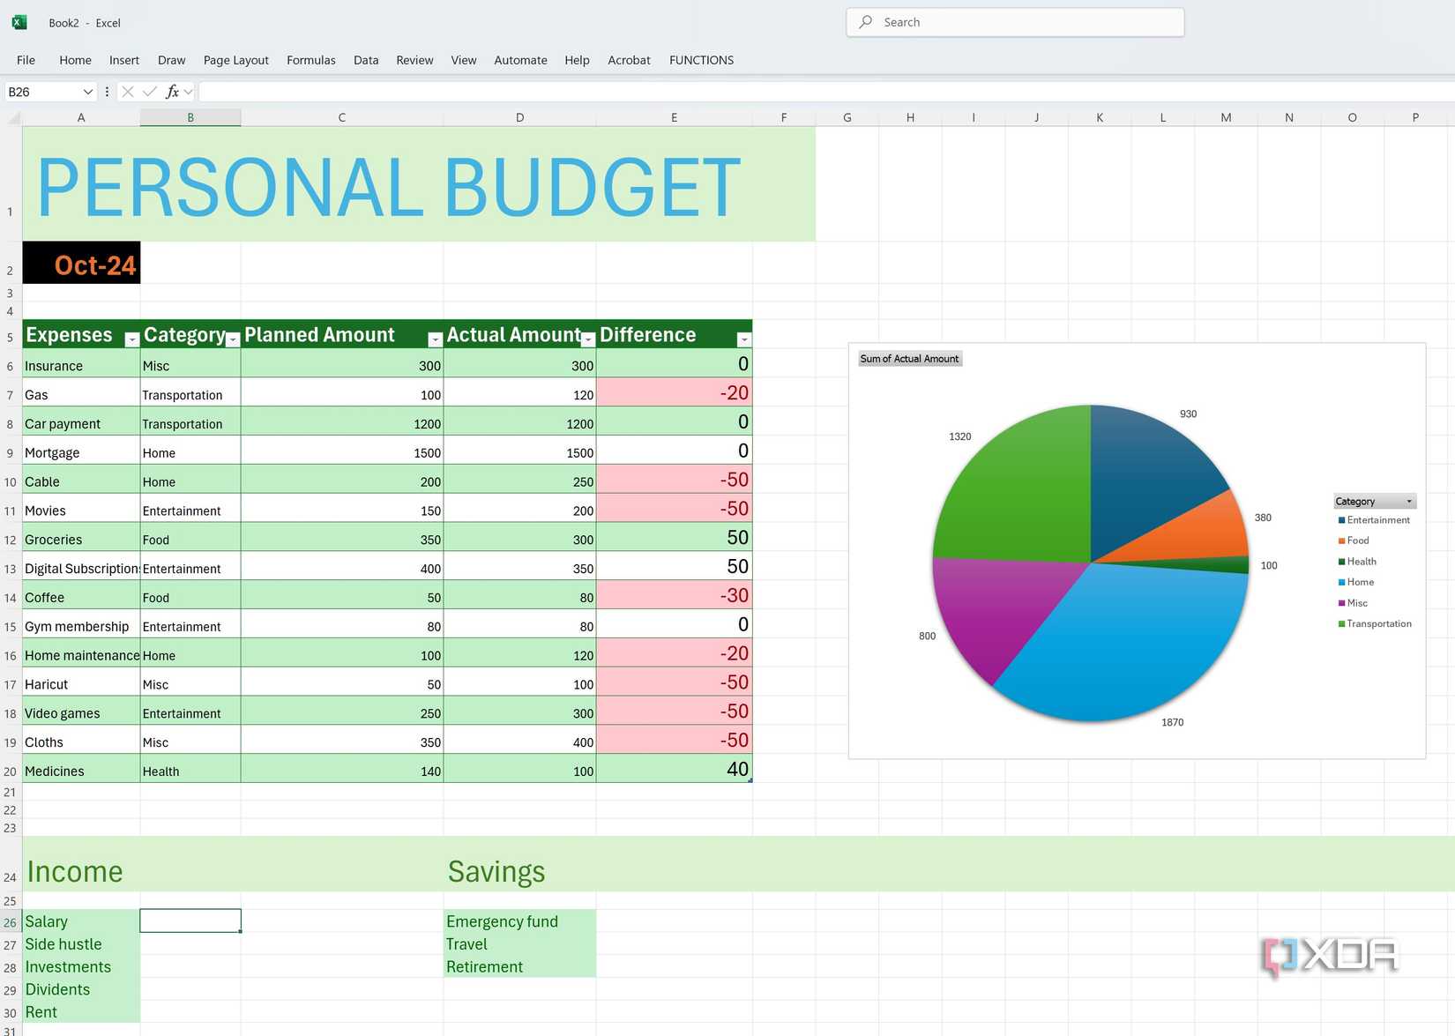This screenshot has width=1455, height=1036.
Task: Click the Cancel (X) icon in formula bar
Action: tap(128, 91)
